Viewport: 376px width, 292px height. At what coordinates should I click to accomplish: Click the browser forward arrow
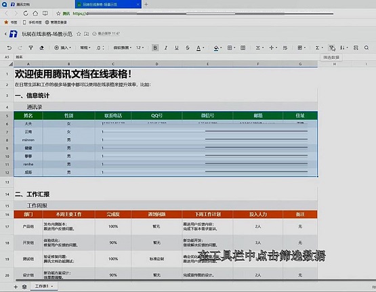(16, 14)
